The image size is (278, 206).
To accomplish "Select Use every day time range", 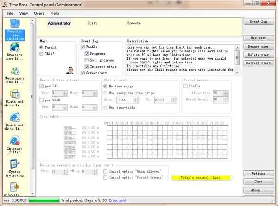I will click(x=106, y=93).
